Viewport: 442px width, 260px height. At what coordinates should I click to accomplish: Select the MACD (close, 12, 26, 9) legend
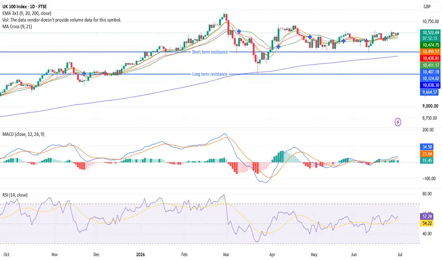click(23, 134)
